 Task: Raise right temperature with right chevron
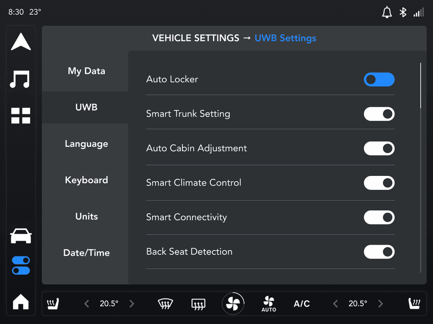380,304
